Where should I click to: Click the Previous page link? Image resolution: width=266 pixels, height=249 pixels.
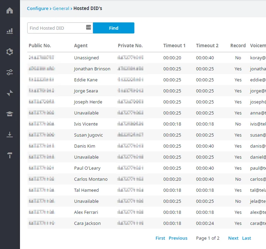(178, 238)
